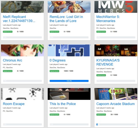Click the empty progress bar on NieR Replicant
The height and width of the screenshot is (128, 138).
(x=22, y=37)
